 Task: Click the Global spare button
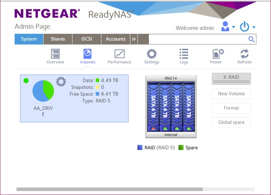[x=231, y=122]
